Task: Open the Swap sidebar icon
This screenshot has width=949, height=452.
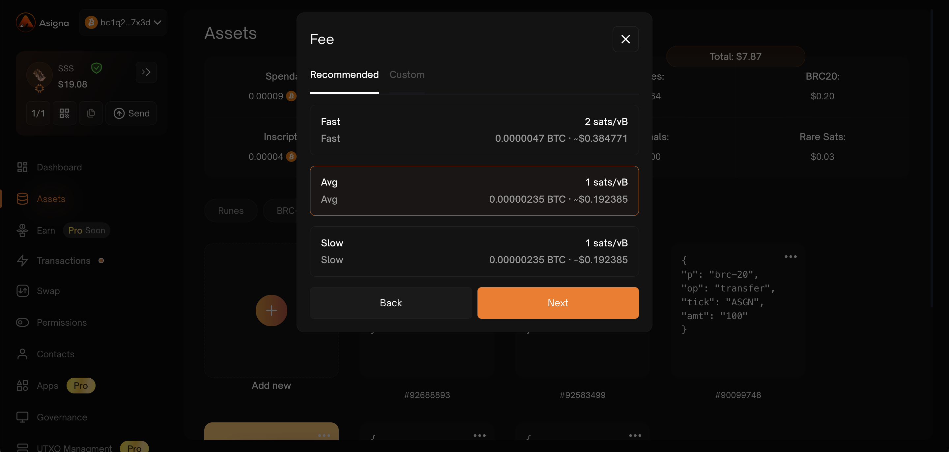Action: click(x=22, y=291)
